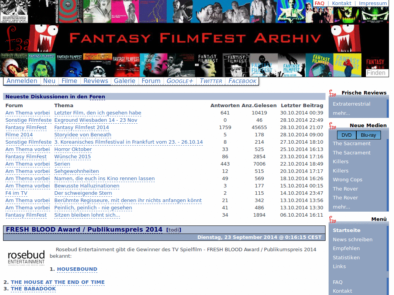The width and height of the screenshot is (394, 295).
Task: Open the Filme navigation menu item
Action: coord(69,81)
